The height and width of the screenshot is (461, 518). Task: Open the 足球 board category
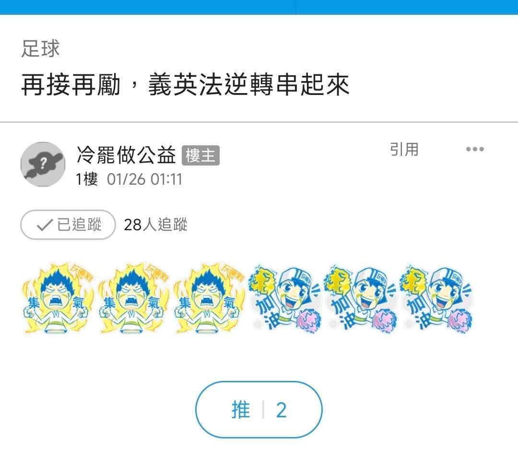click(40, 48)
